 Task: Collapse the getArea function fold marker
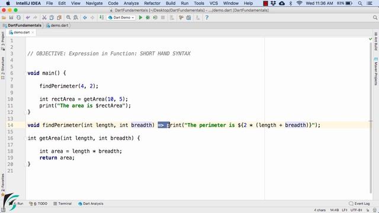pos(25,138)
